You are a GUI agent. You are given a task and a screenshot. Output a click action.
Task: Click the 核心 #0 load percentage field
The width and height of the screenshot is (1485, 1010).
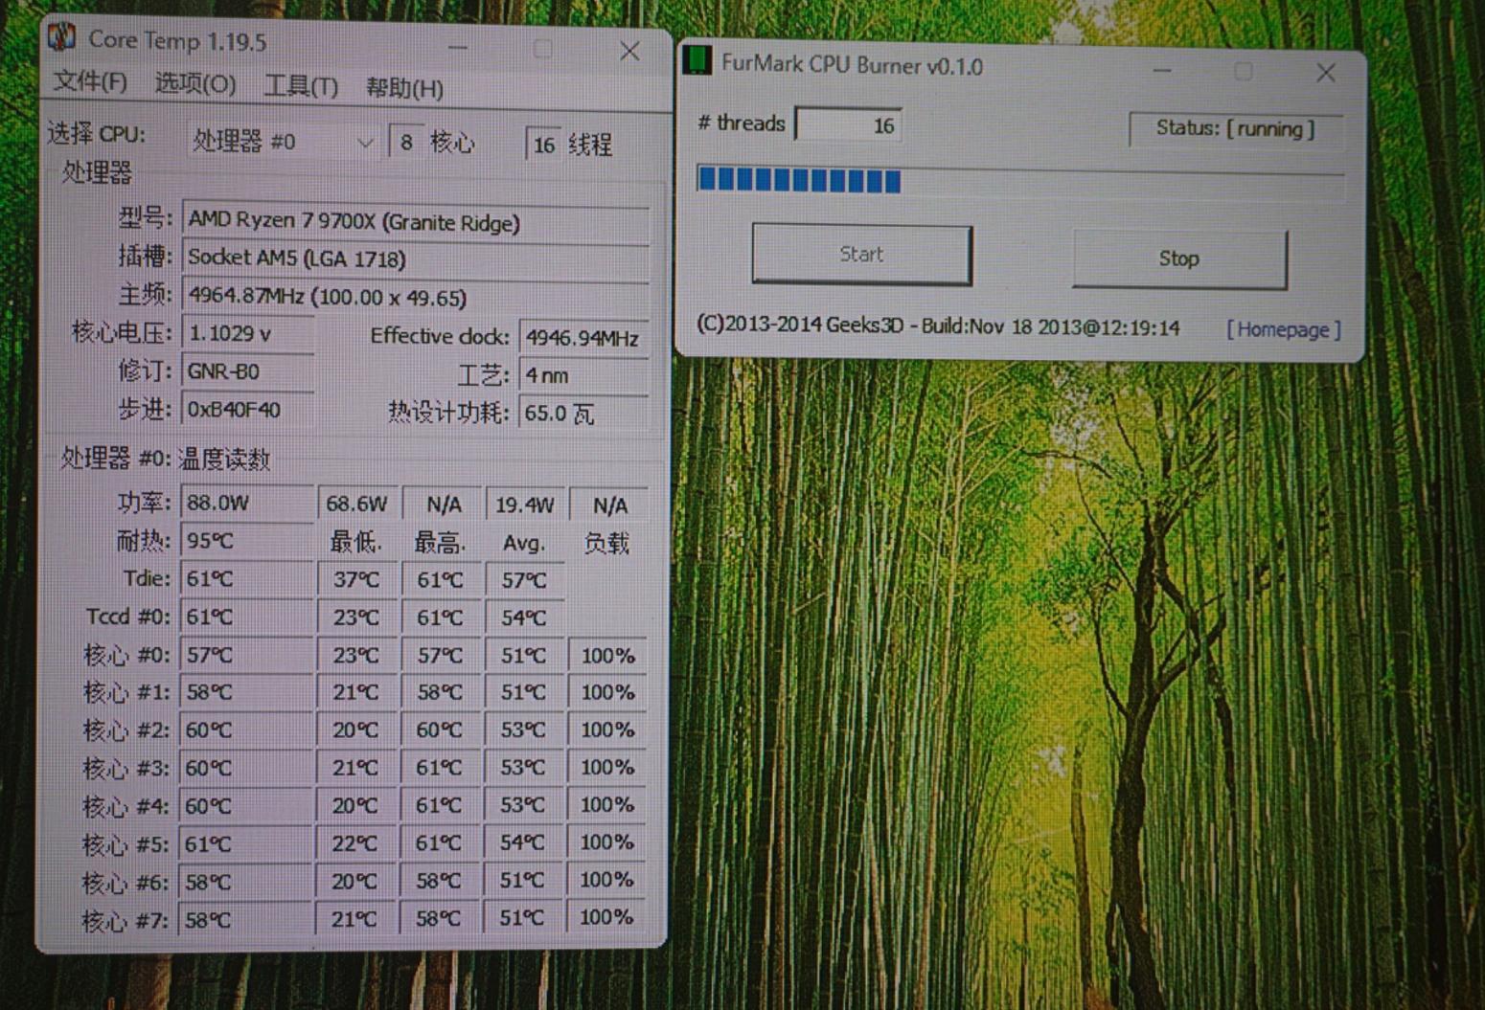click(x=606, y=655)
